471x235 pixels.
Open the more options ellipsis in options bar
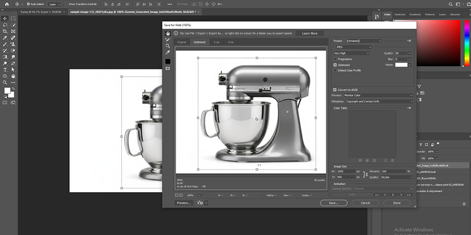[170, 4]
